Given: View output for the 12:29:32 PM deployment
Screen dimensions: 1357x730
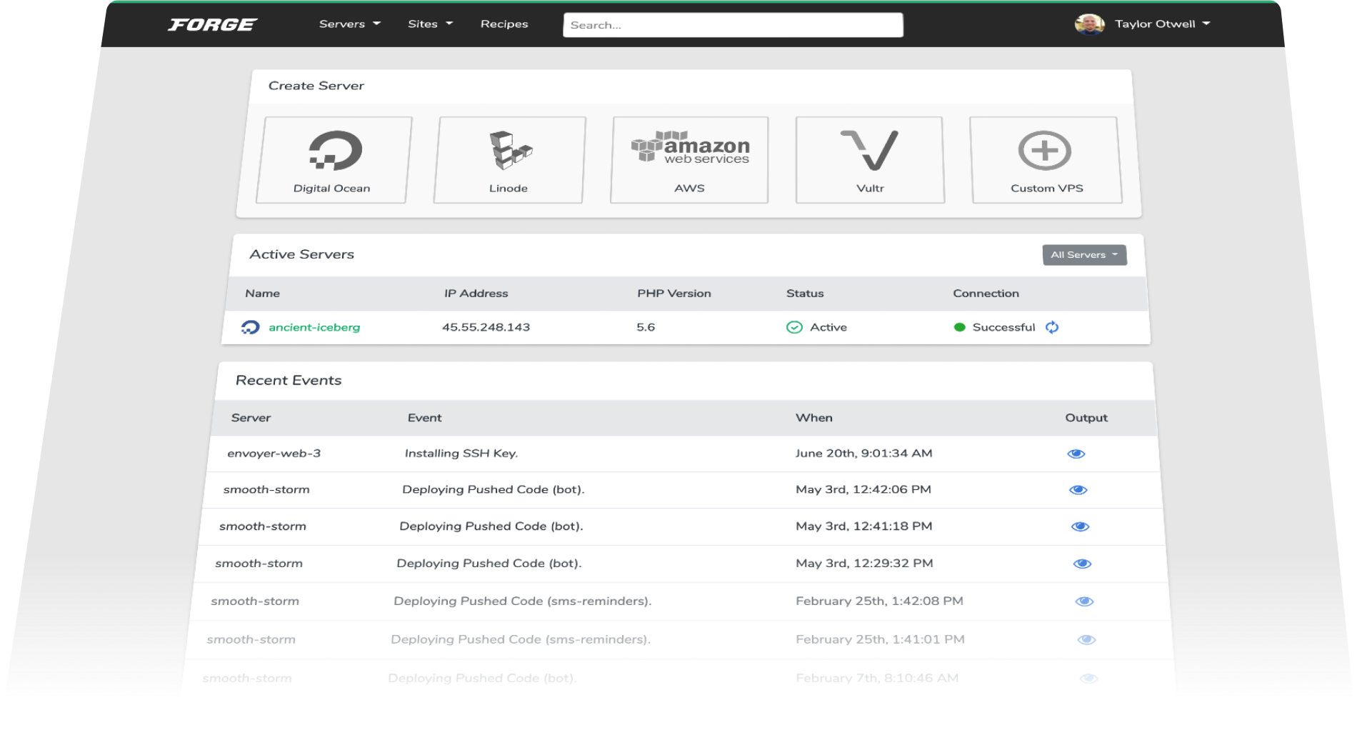Looking at the screenshot, I should point(1083,564).
